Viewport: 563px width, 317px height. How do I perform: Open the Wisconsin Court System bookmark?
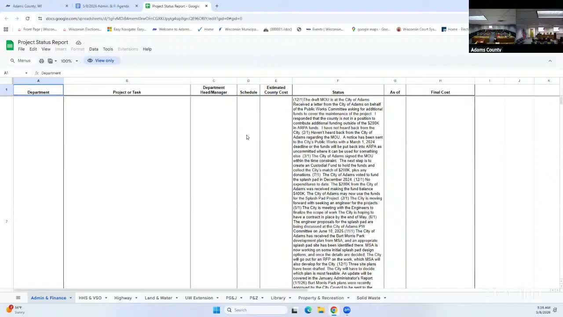coord(416,29)
